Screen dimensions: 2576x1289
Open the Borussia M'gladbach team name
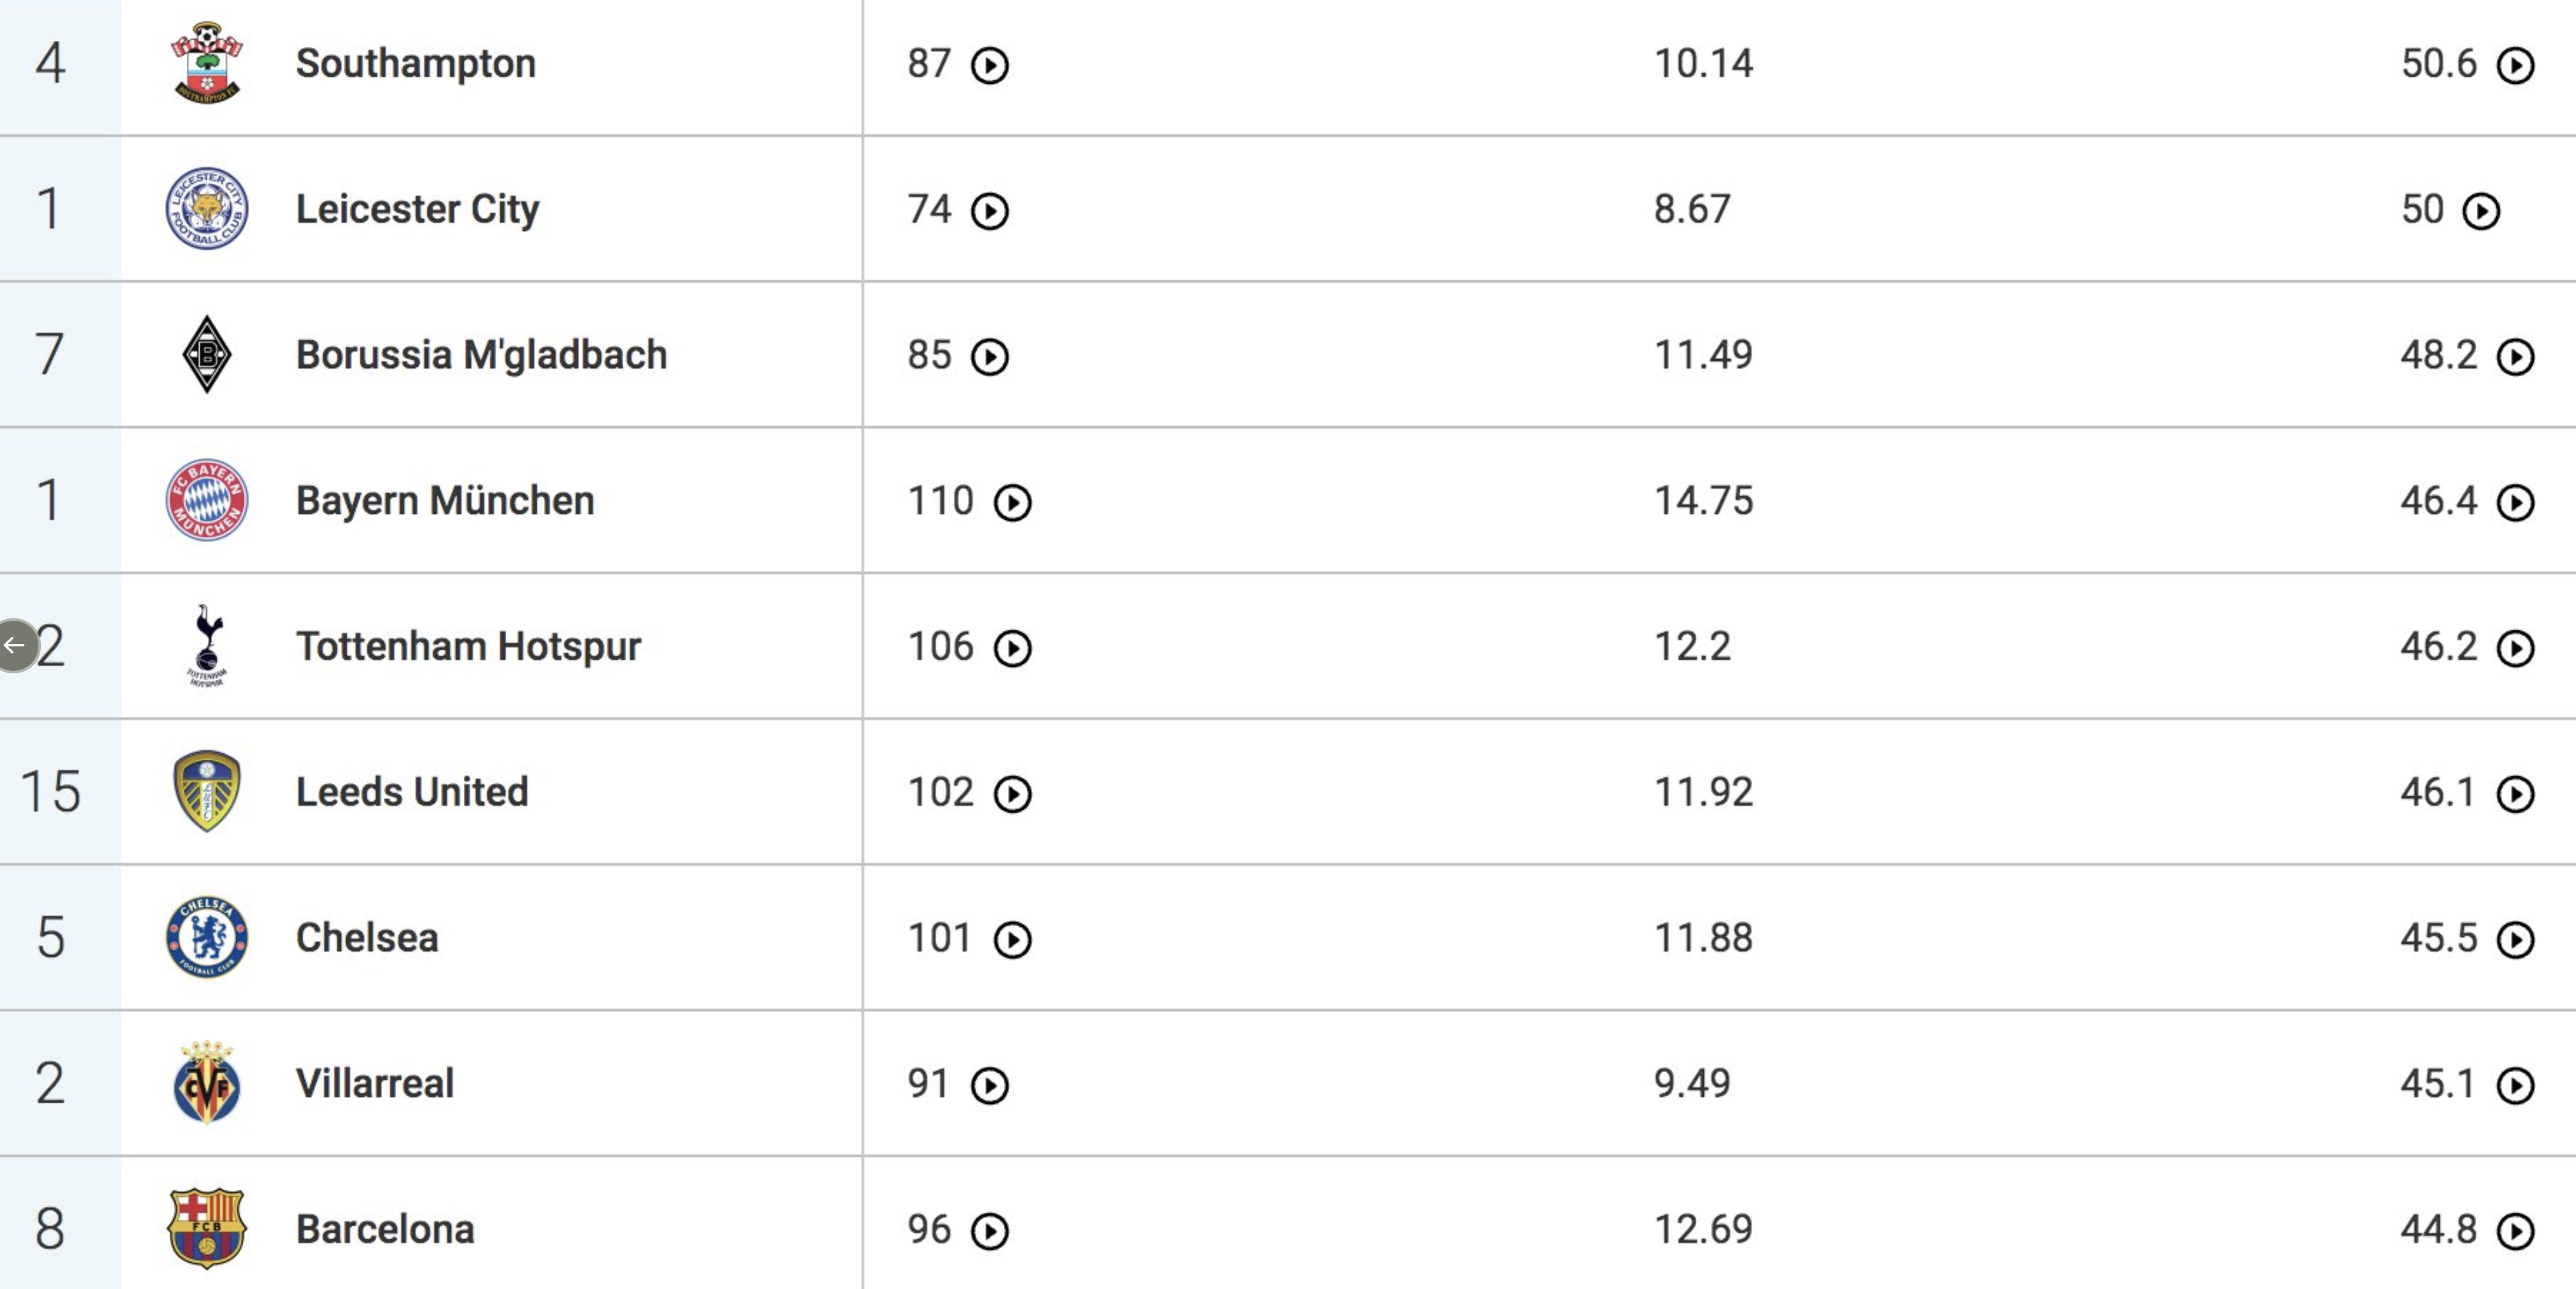(x=481, y=355)
